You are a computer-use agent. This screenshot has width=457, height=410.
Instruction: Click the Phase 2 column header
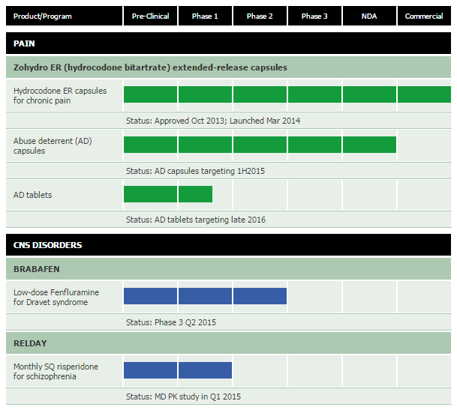tap(260, 16)
